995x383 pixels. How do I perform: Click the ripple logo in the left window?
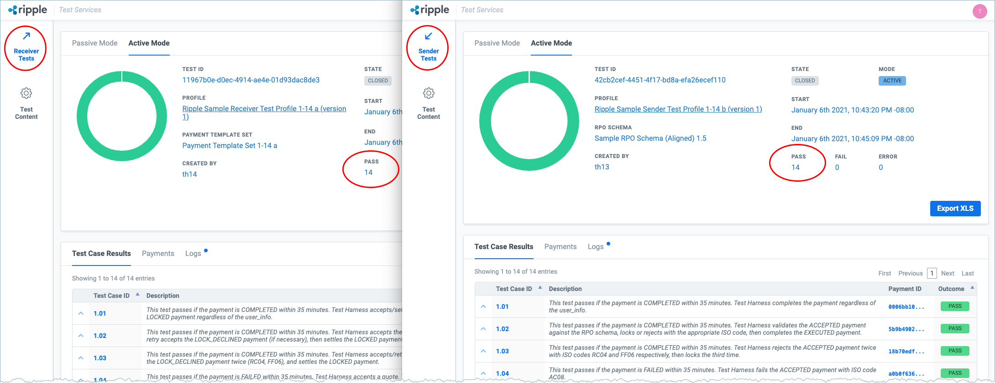point(27,10)
